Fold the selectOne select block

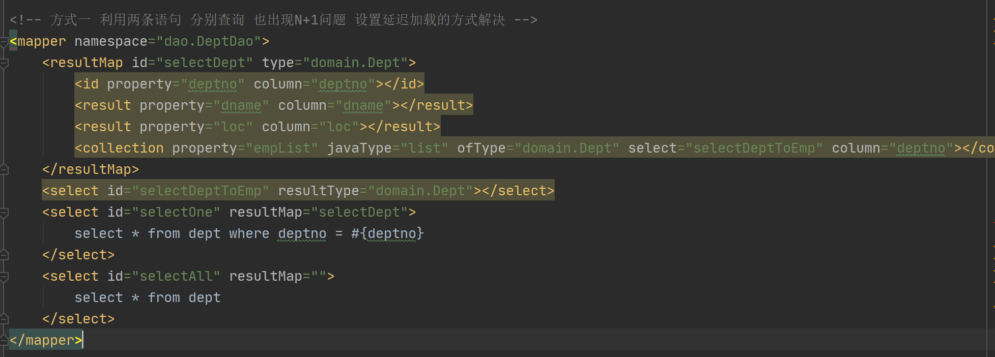point(4,213)
